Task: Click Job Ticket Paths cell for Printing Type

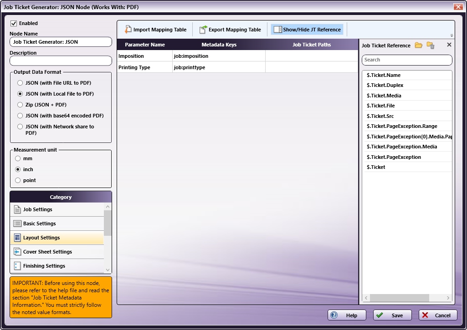Action: point(312,67)
